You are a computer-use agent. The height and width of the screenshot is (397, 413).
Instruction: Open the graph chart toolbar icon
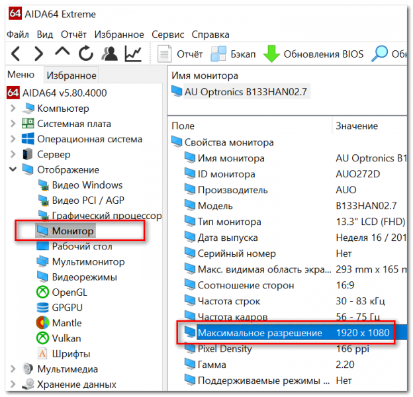(133, 54)
